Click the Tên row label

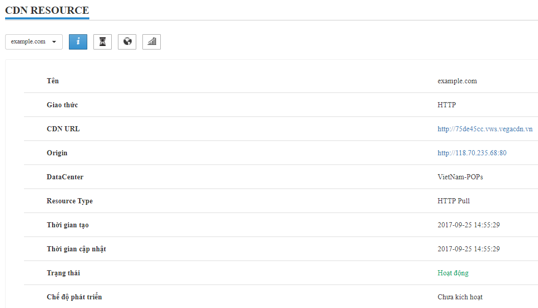53,81
